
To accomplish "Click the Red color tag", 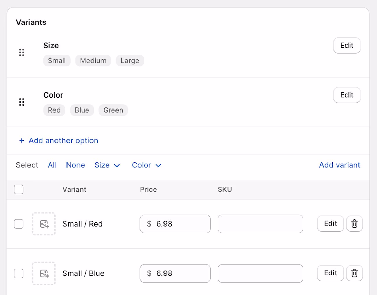I will point(54,110).
